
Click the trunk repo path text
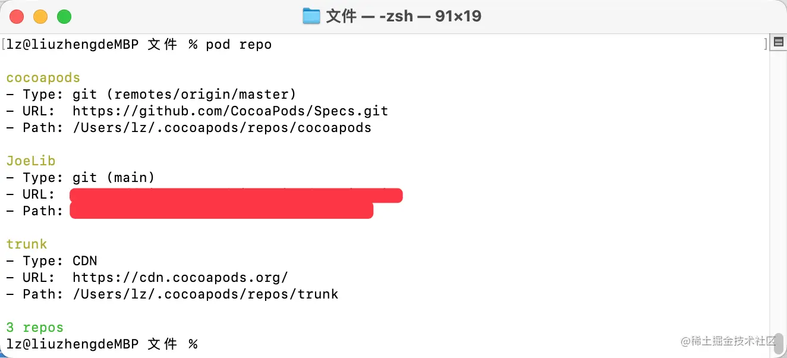[x=205, y=294]
